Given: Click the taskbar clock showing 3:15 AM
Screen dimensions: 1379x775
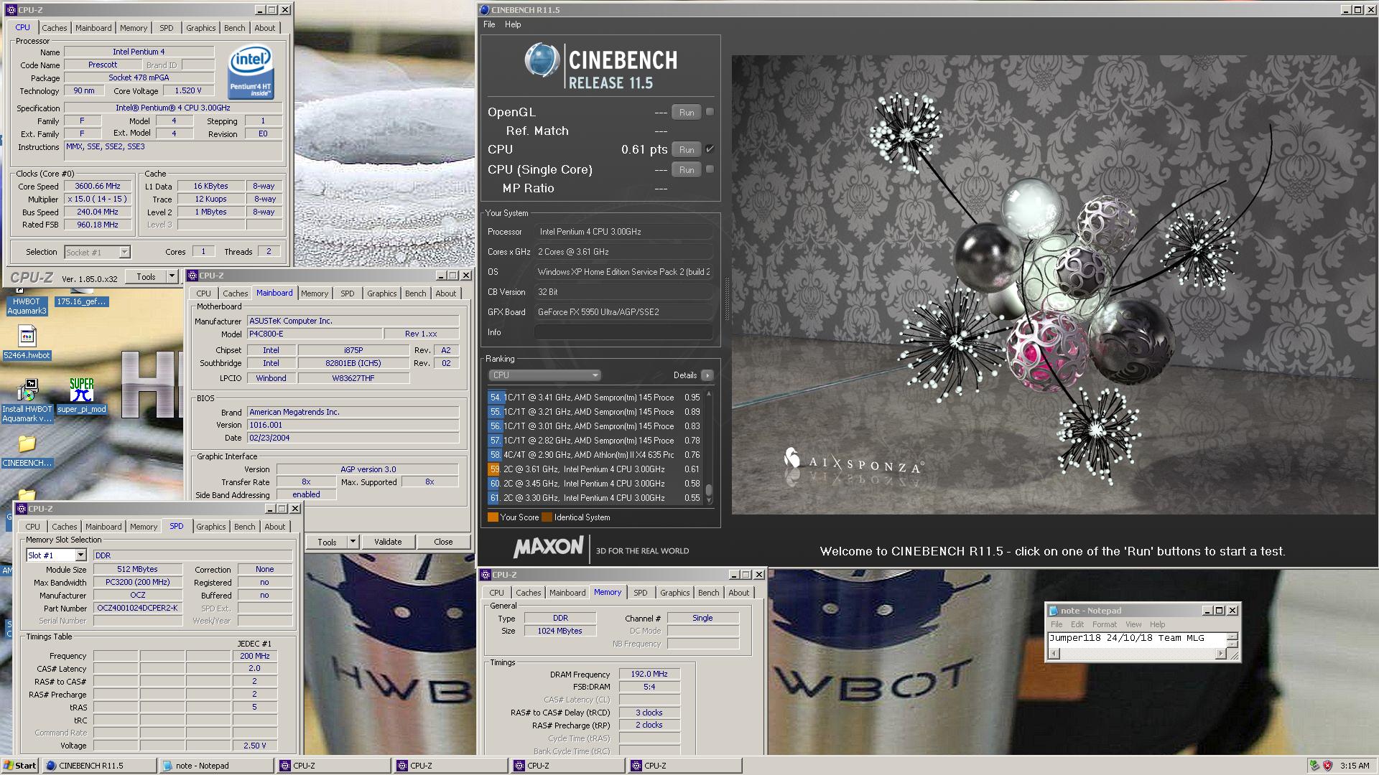Looking at the screenshot, I should (x=1354, y=766).
